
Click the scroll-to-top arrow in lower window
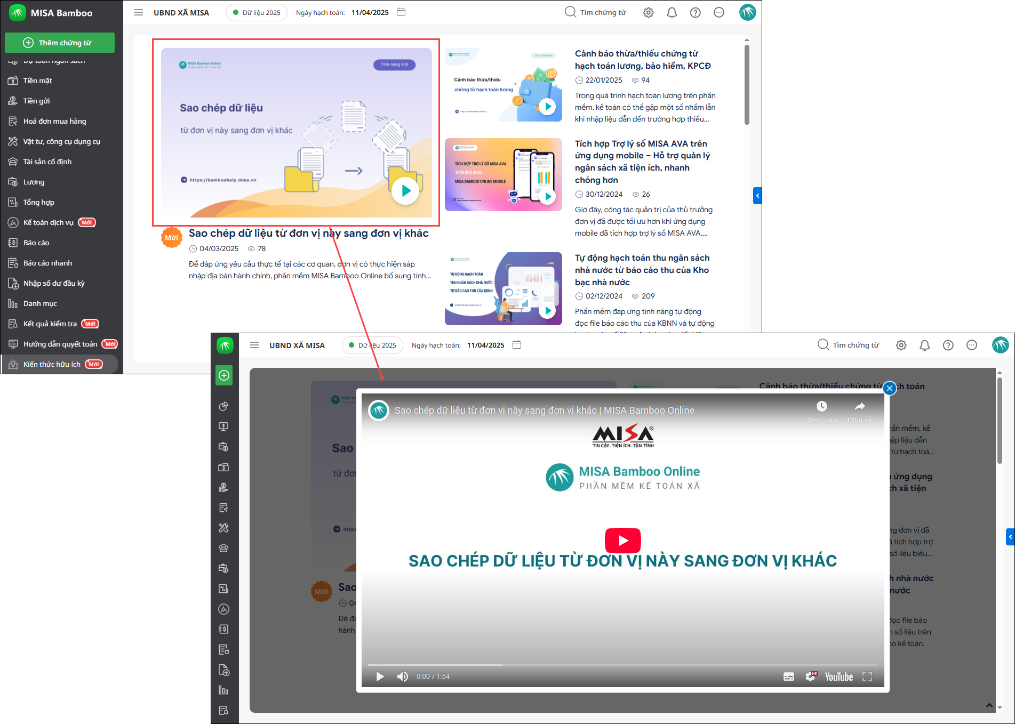tap(989, 705)
